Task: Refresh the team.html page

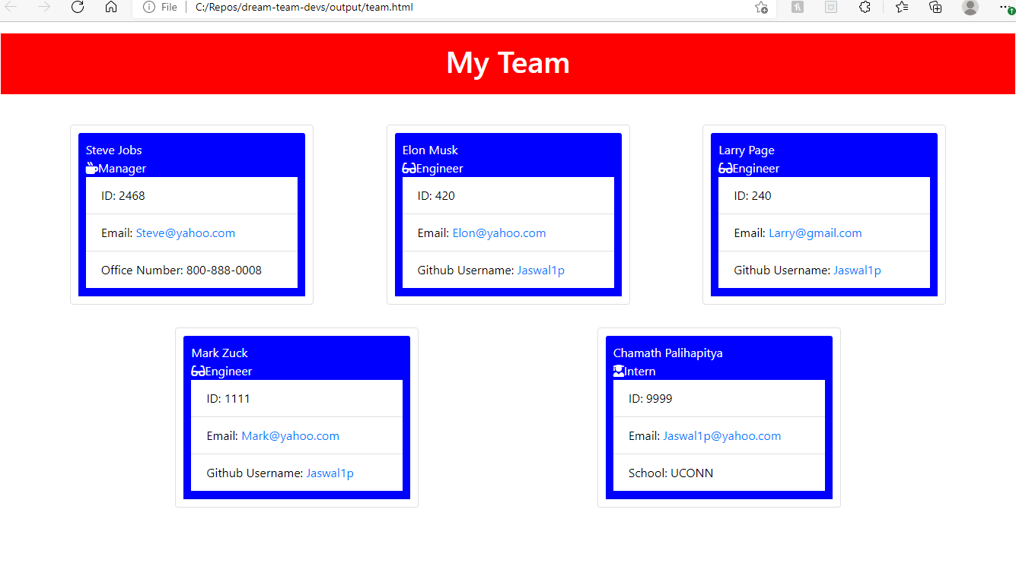Action: pos(78,7)
